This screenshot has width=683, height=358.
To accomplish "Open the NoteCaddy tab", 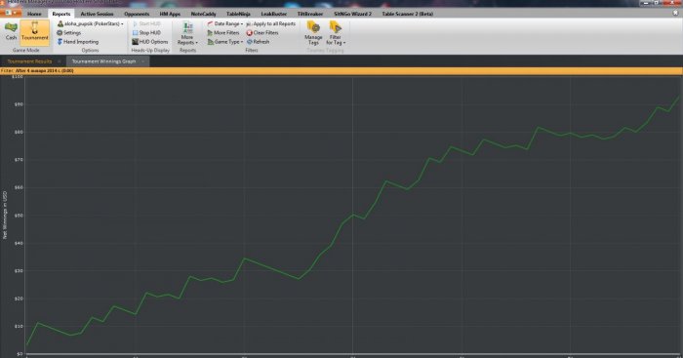I will tap(203, 14).
